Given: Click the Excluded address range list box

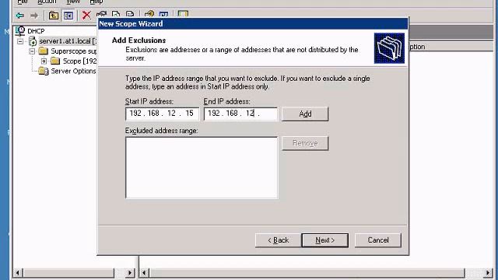Looking at the screenshot, I should (202, 168).
